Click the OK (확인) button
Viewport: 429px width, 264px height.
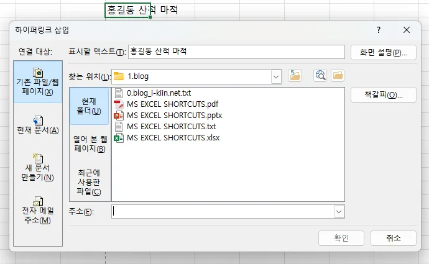click(x=341, y=238)
